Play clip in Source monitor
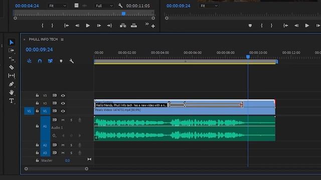321x180 pixels. pos(88,25)
